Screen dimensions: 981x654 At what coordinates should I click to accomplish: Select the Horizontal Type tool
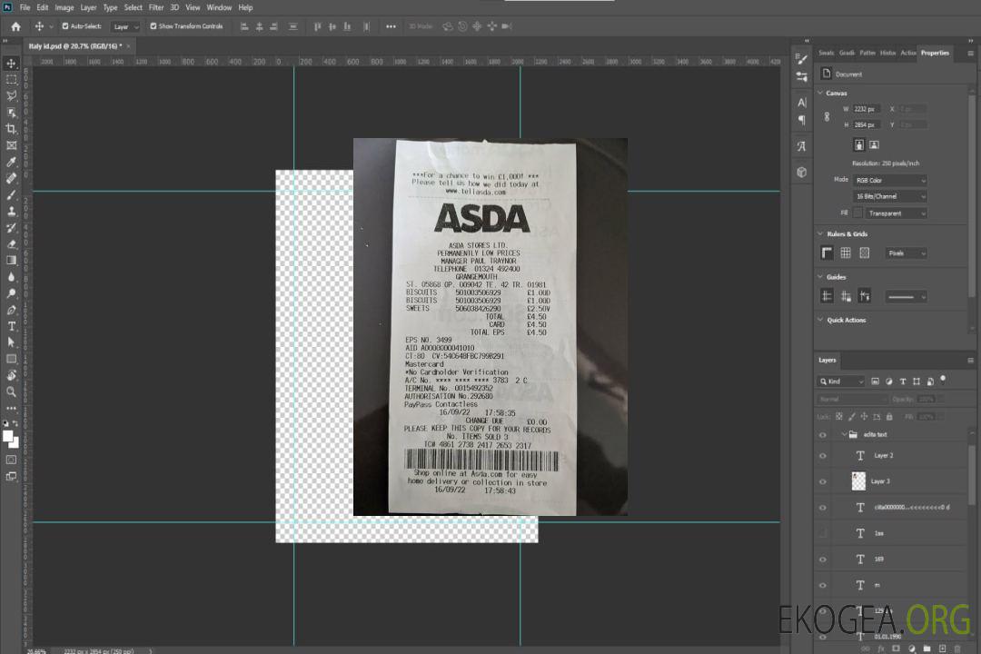(11, 326)
